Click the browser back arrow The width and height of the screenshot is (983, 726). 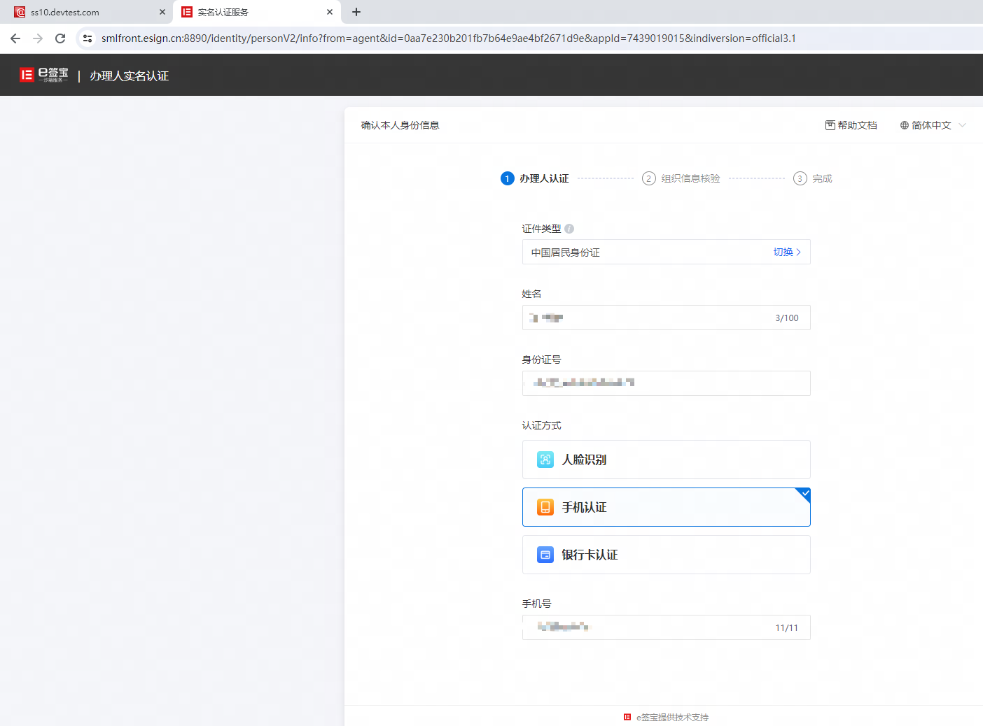point(15,38)
